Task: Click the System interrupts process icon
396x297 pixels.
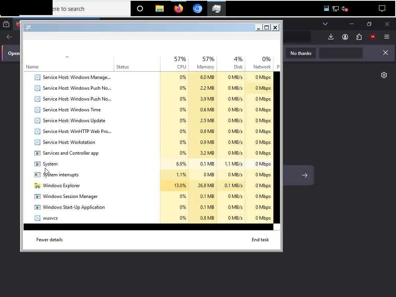Action: 38,175
